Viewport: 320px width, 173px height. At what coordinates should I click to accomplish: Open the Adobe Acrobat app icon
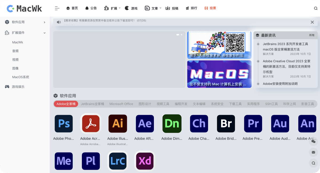tap(91, 124)
